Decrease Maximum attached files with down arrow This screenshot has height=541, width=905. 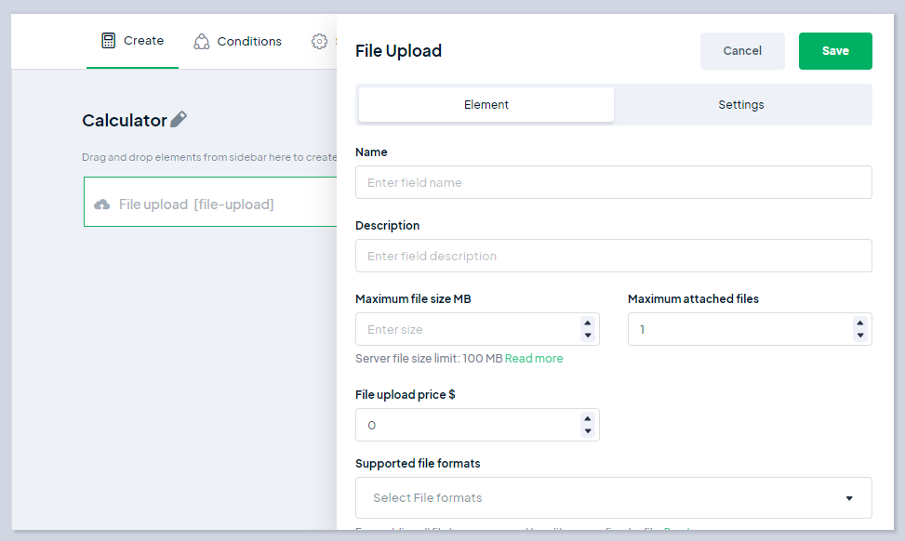[x=859, y=336]
